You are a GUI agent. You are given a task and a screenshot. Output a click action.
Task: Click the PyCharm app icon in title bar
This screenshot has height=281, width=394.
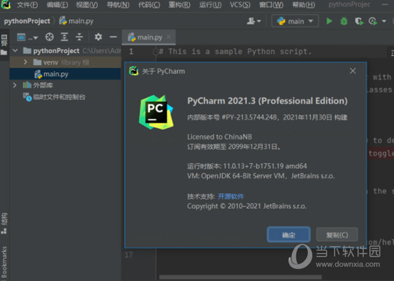coord(5,5)
